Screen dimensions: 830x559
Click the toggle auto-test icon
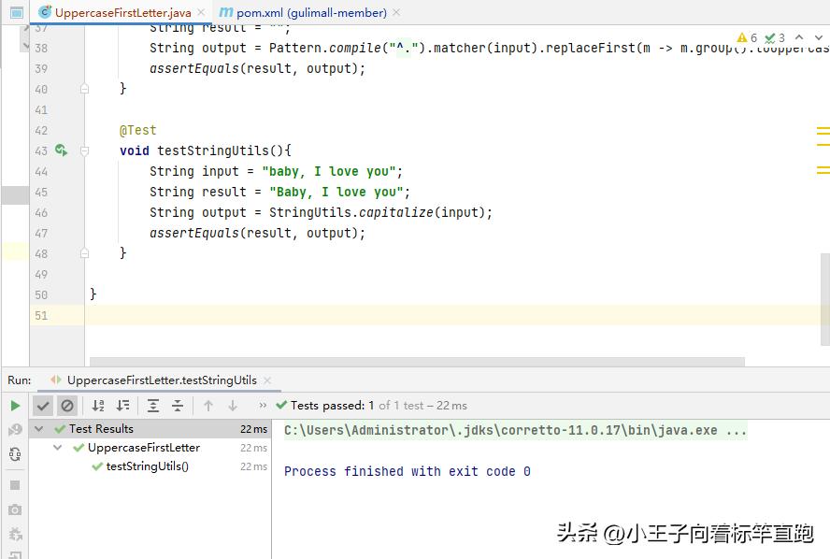15,454
